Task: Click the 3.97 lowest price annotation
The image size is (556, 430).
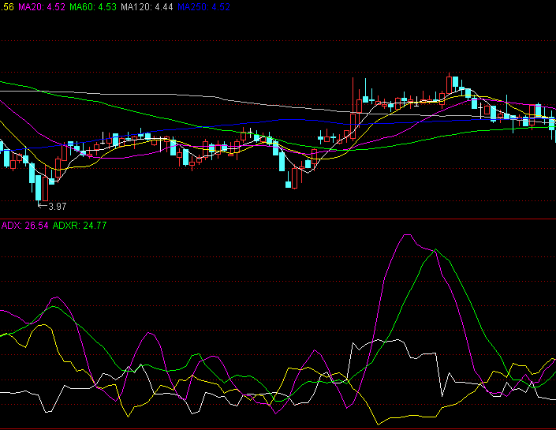Action: (x=58, y=207)
